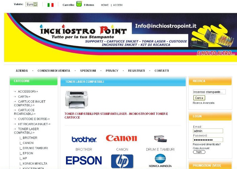Select HP subcategory in sidebar
Viewport: 237px width, 169px height.
tap(25, 158)
